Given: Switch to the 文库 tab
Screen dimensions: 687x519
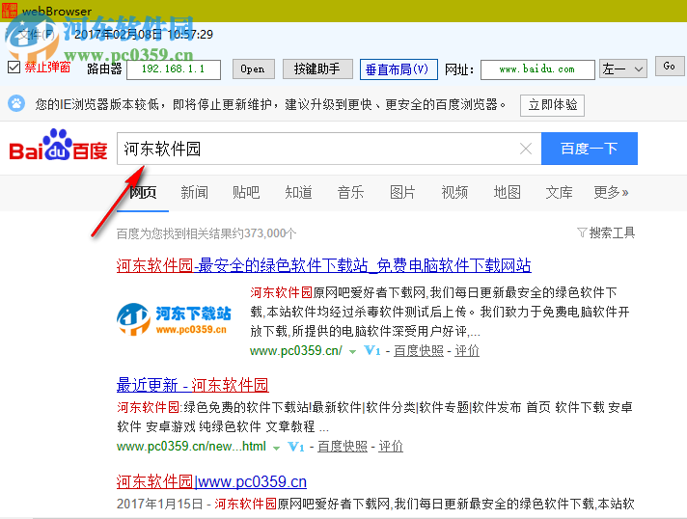Looking at the screenshot, I should coord(559,192).
